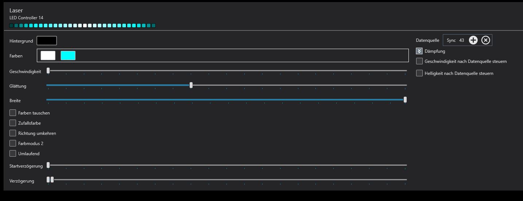Image resolution: width=523 pixels, height=201 pixels.
Task: Click the Glättung slider handle
Action: 191,85
